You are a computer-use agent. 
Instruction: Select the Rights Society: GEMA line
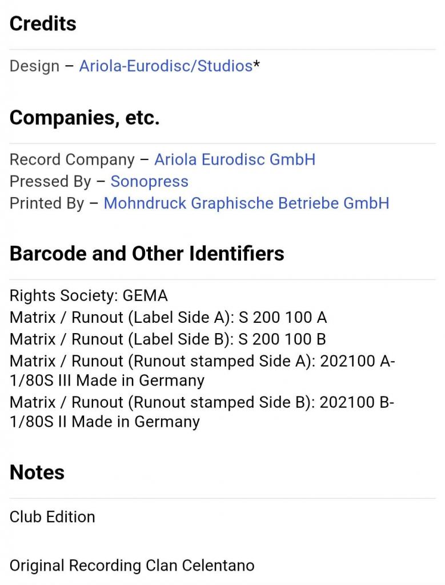pyautogui.click(x=89, y=295)
